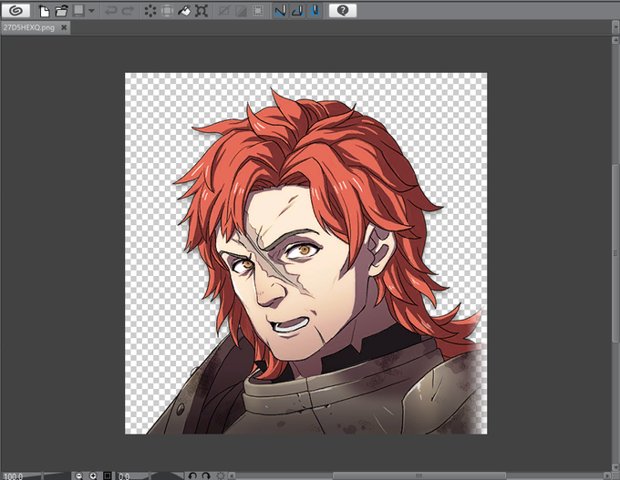
Task: Open Clip Studio launcher icon
Action: click(15, 11)
